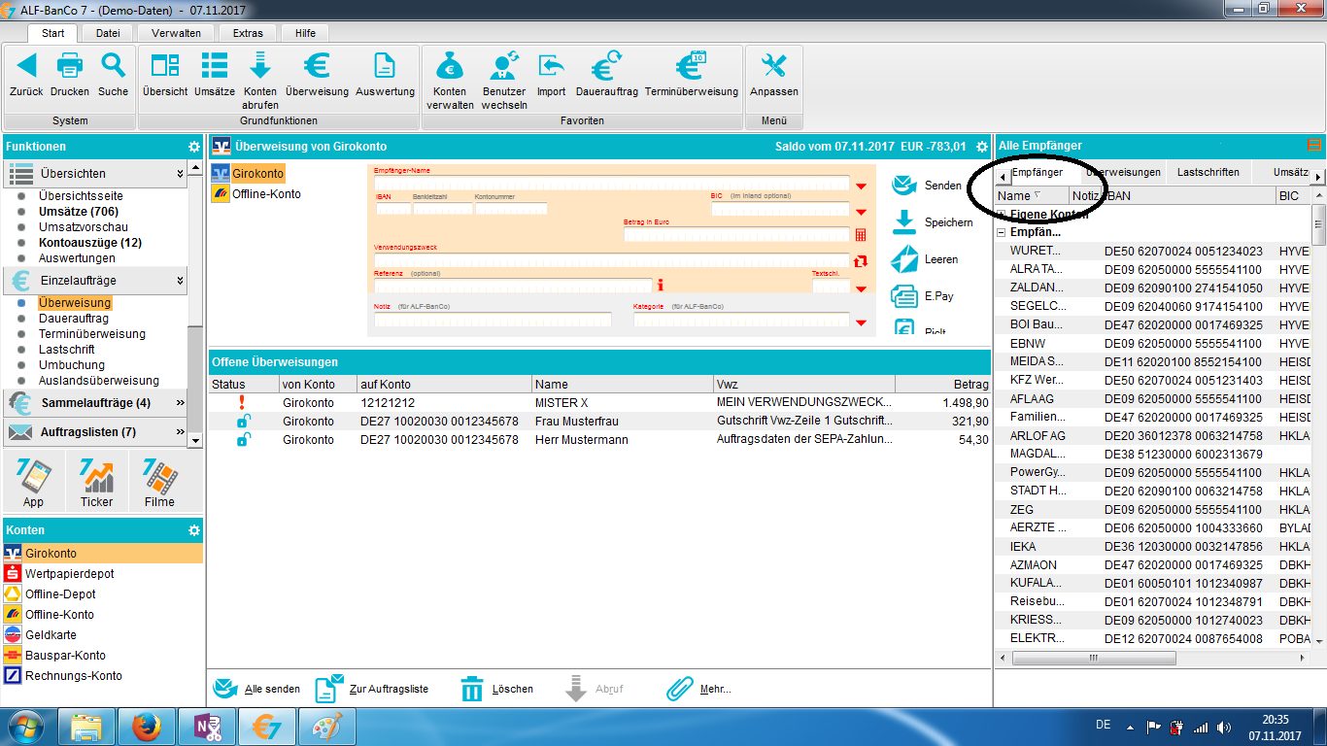Open Konten verwalten money bag icon
This screenshot has width=1327, height=746.
tap(450, 66)
